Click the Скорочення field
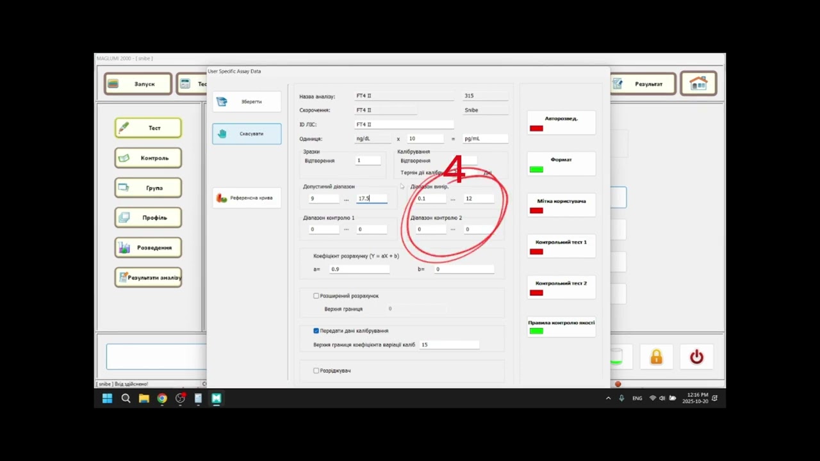The image size is (820, 461). [x=386, y=110]
